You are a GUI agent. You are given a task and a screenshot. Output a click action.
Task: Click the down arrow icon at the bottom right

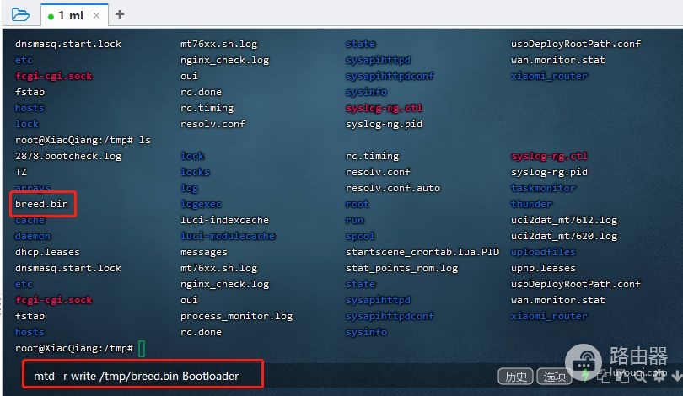coord(677,376)
